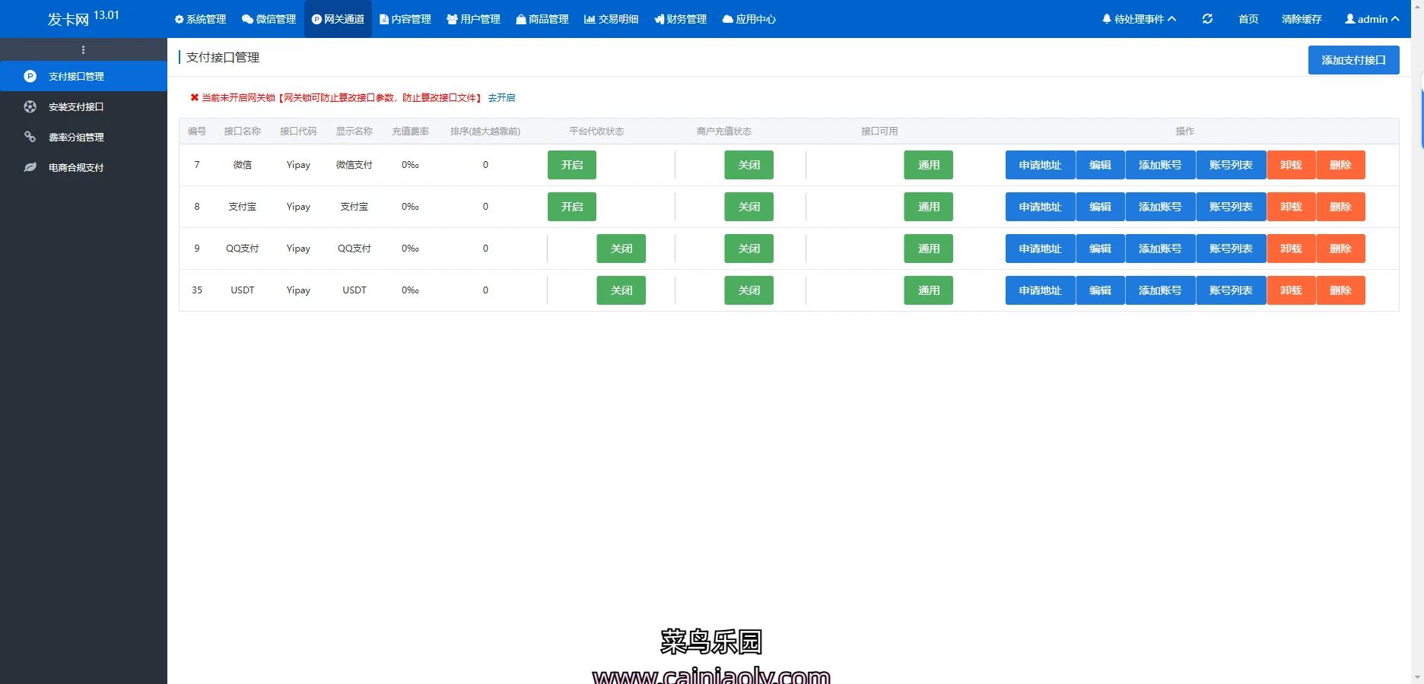Expand the 待处理事件 notifications dropdown
Viewport: 1424px width, 684px height.
pos(1139,19)
